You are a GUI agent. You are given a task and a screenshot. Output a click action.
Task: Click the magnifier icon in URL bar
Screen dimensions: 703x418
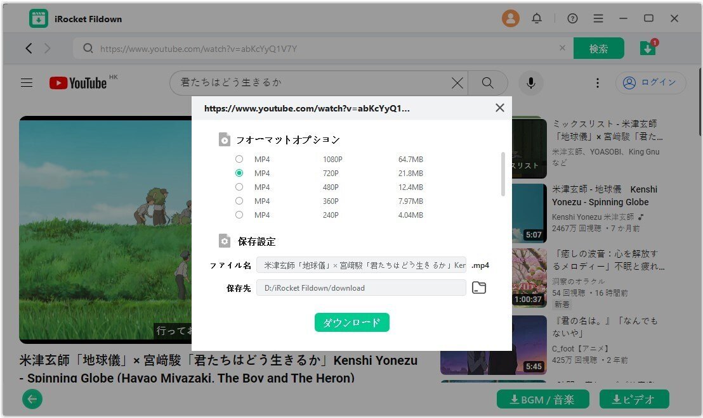[x=88, y=48]
